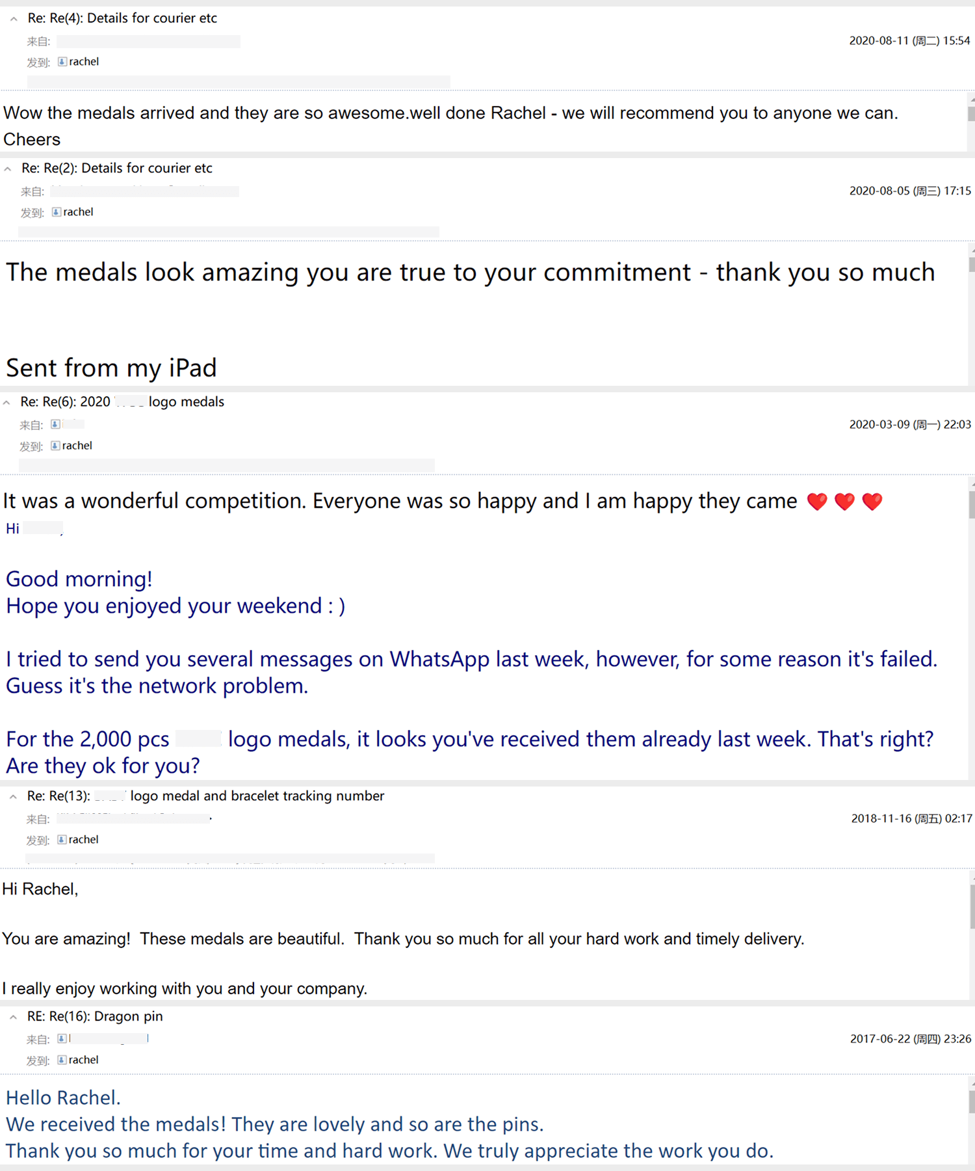Click sender contact icon in the 2020 logo medals email
Image resolution: width=975 pixels, height=1171 pixels.
55,424
